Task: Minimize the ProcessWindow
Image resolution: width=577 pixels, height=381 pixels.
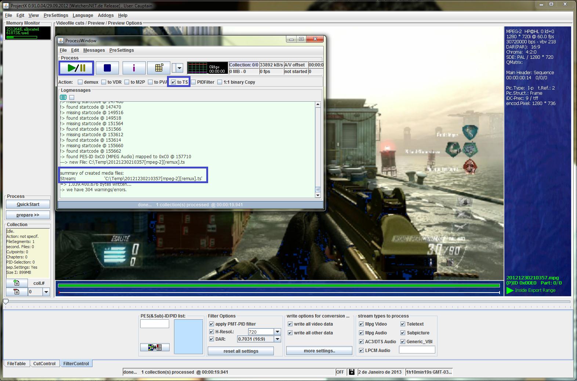Action: [x=291, y=39]
